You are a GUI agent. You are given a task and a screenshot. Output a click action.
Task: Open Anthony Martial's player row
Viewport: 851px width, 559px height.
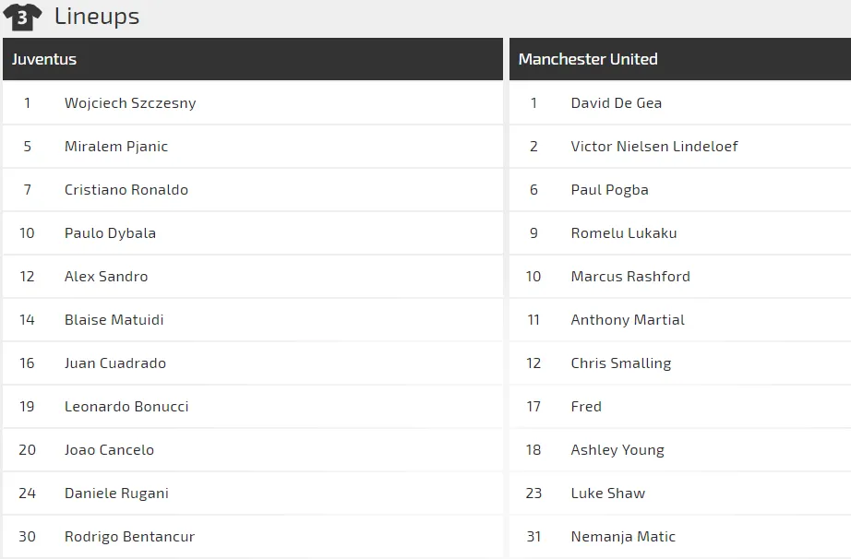click(628, 320)
